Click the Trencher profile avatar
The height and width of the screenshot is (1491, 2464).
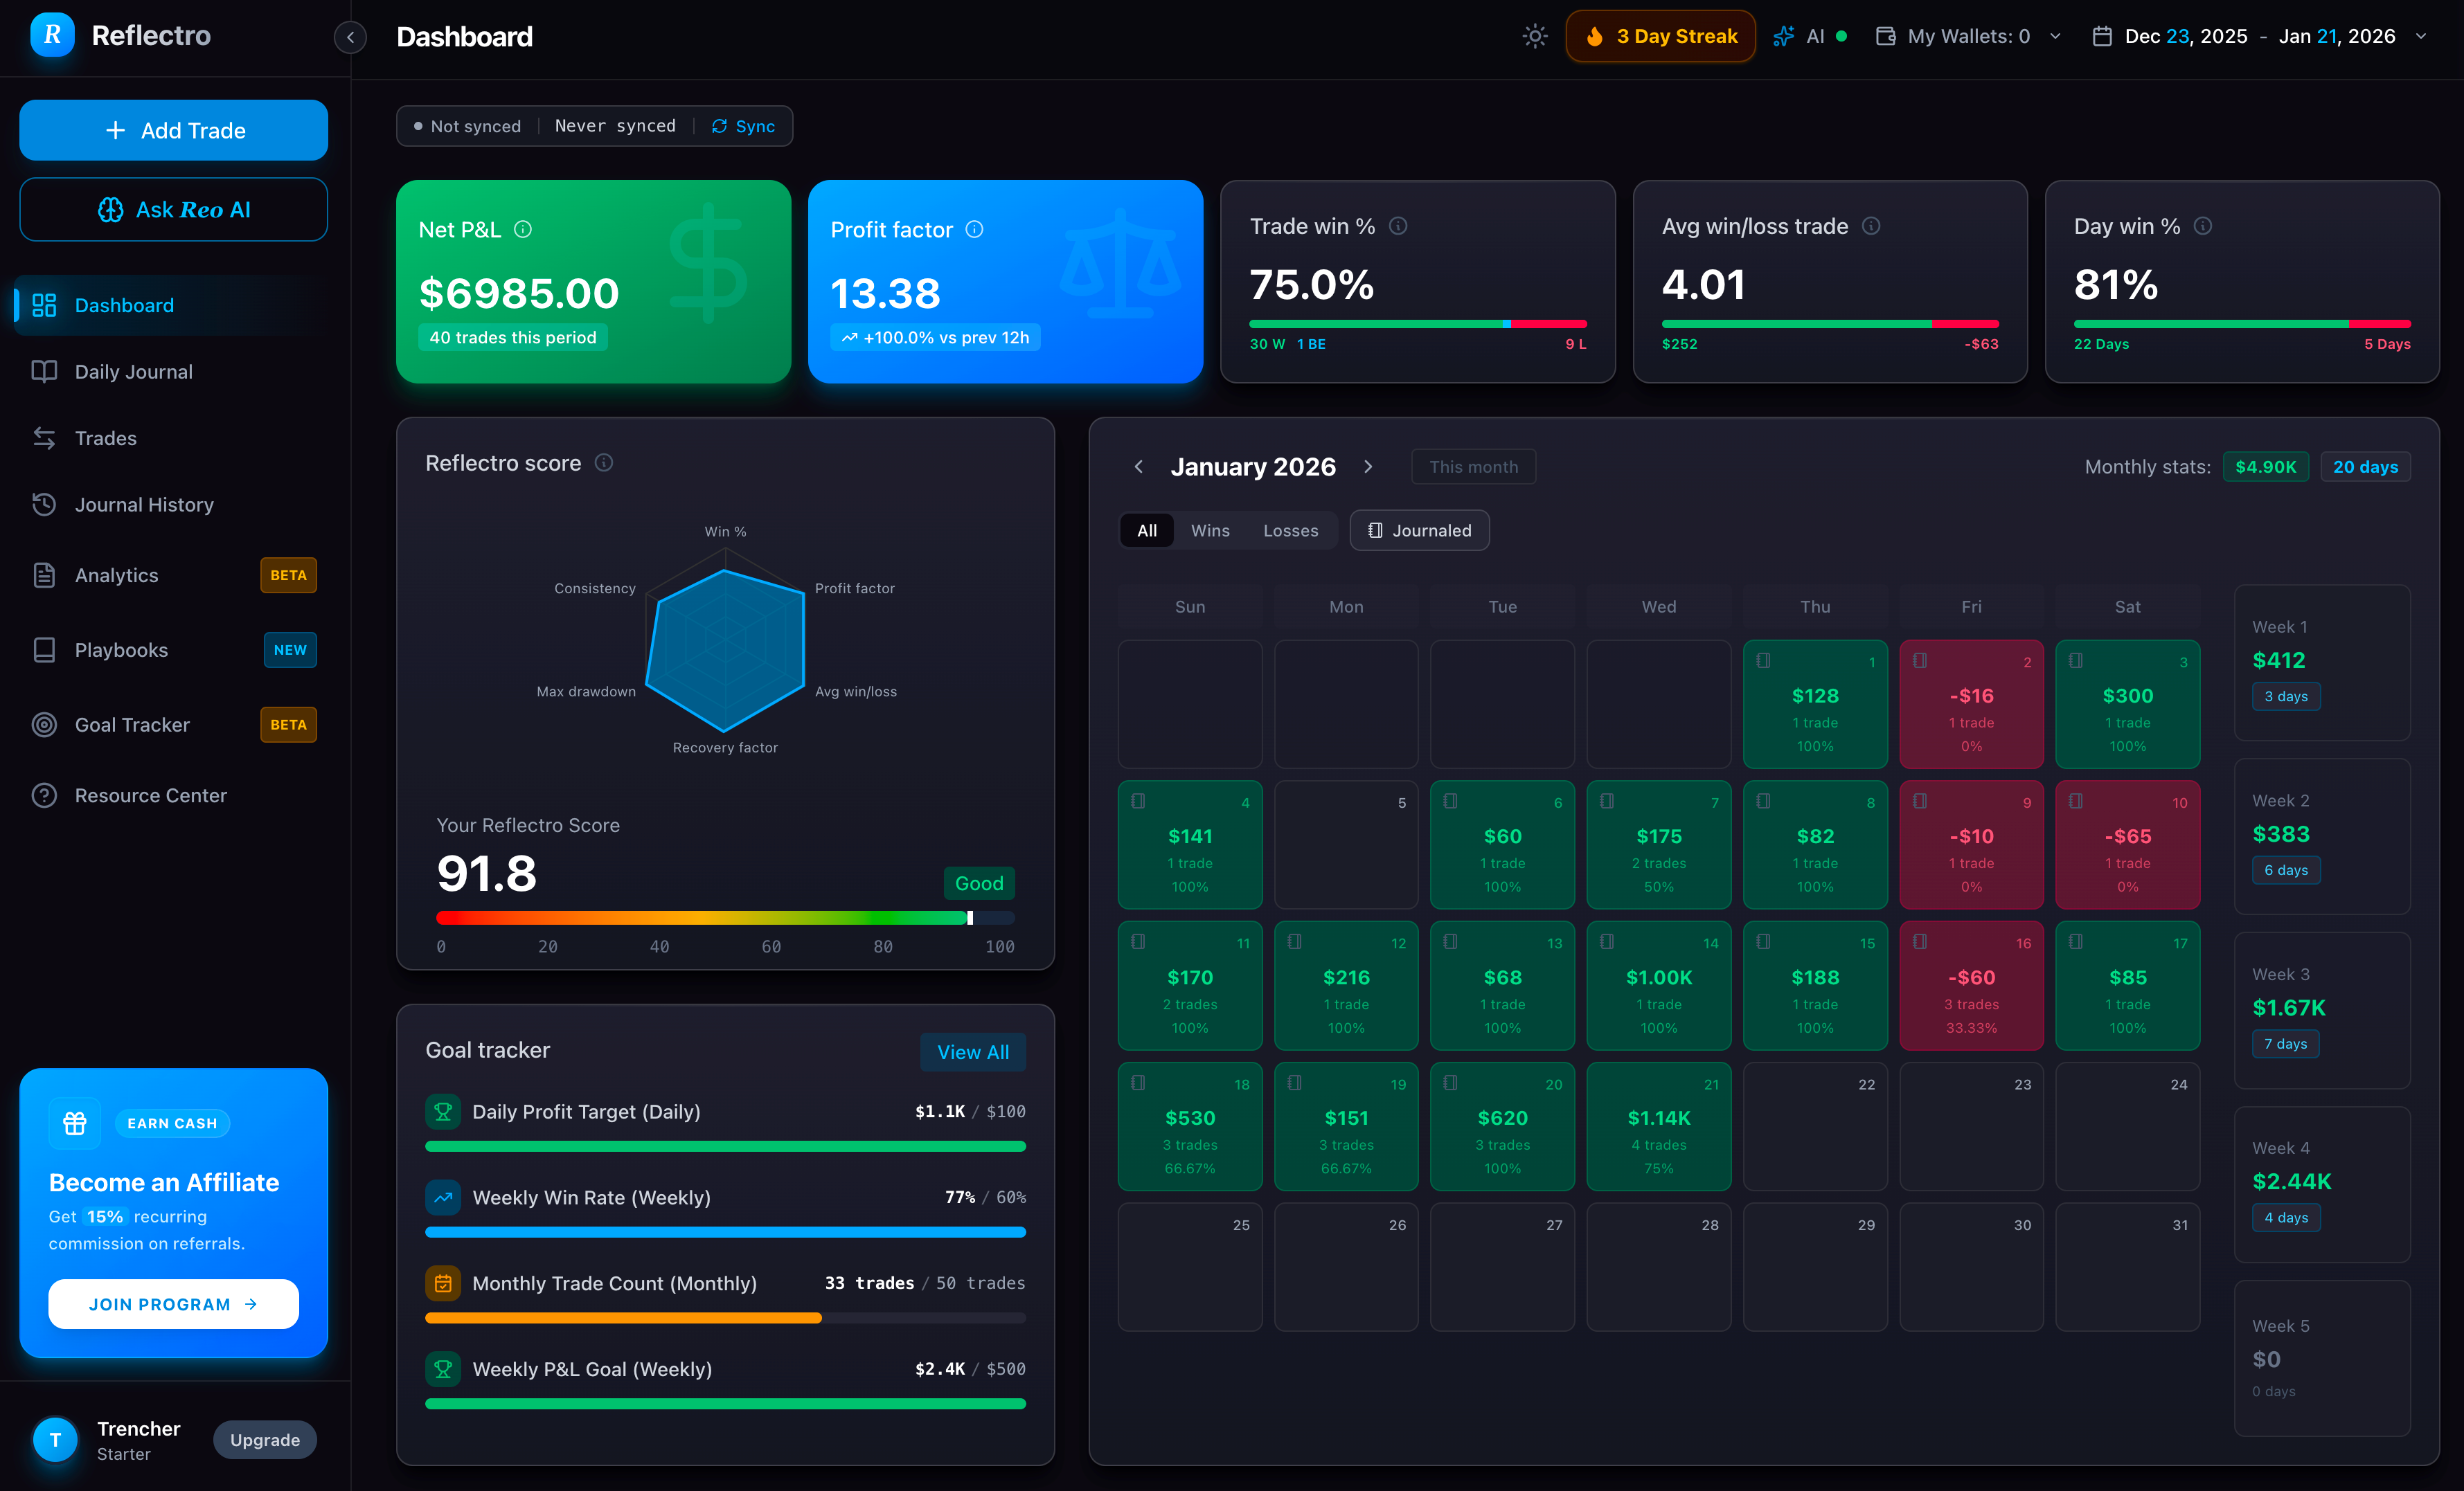click(55, 1440)
